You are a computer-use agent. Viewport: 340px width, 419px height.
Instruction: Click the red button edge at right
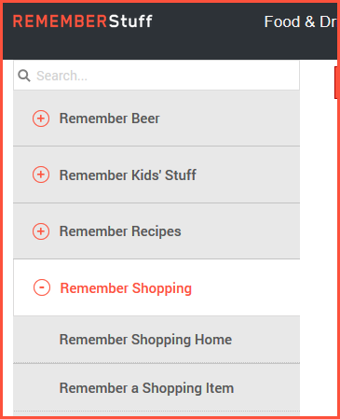335,82
